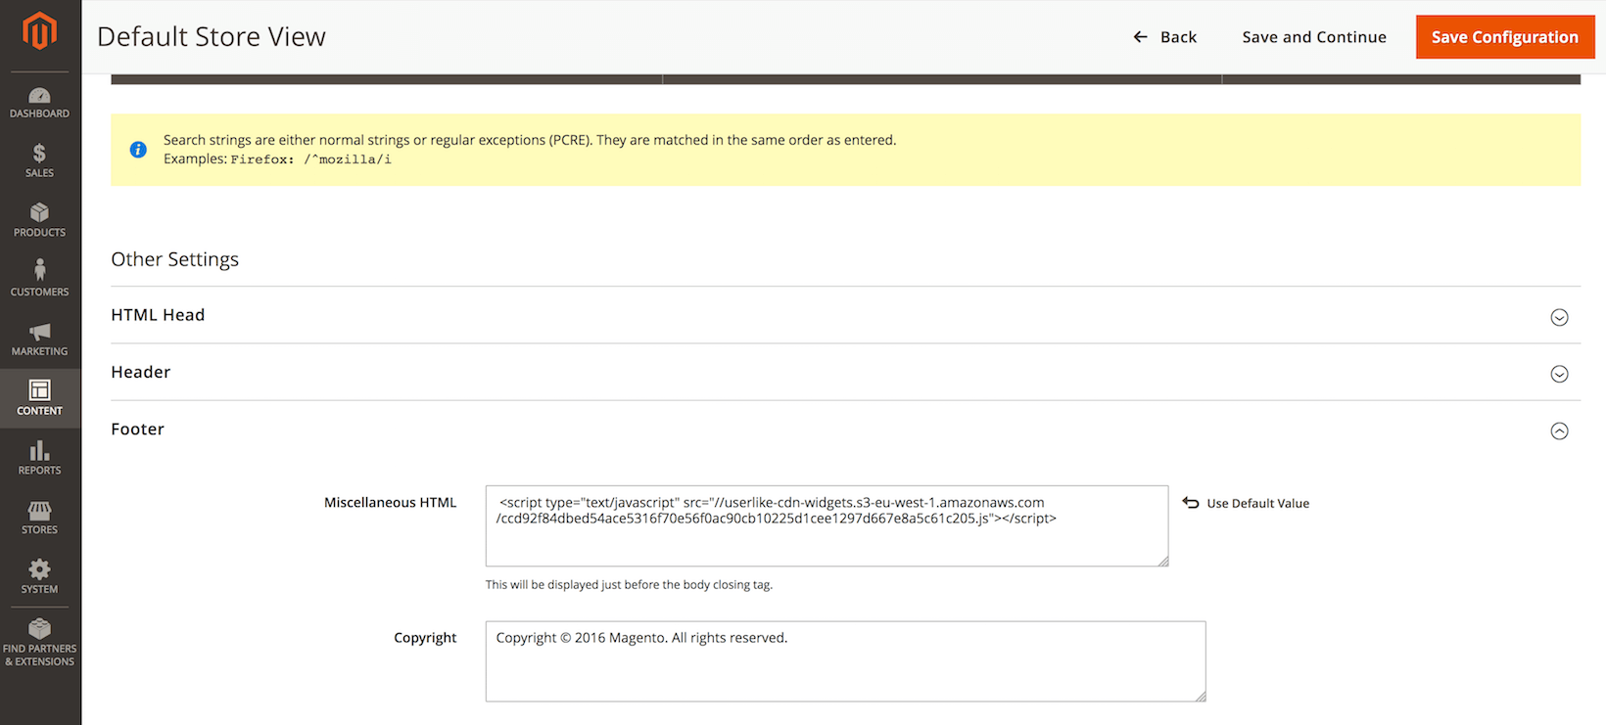Expand the HTML Head section
The width and height of the screenshot is (1606, 725).
point(1559,317)
